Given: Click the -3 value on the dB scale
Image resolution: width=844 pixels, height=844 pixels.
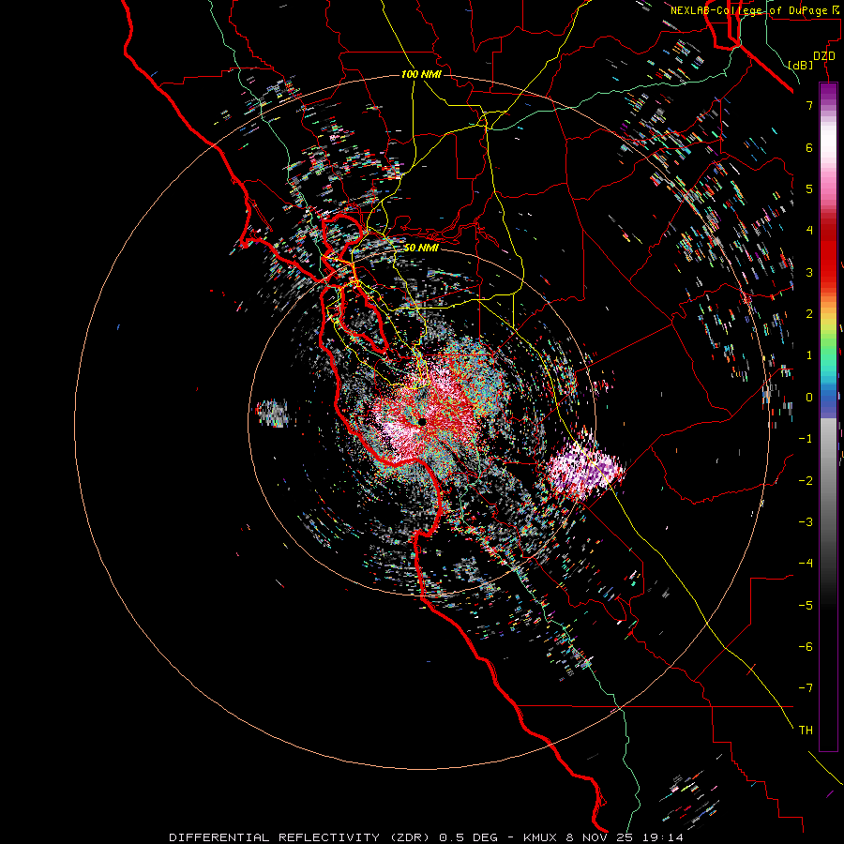Looking at the screenshot, I should click(806, 522).
